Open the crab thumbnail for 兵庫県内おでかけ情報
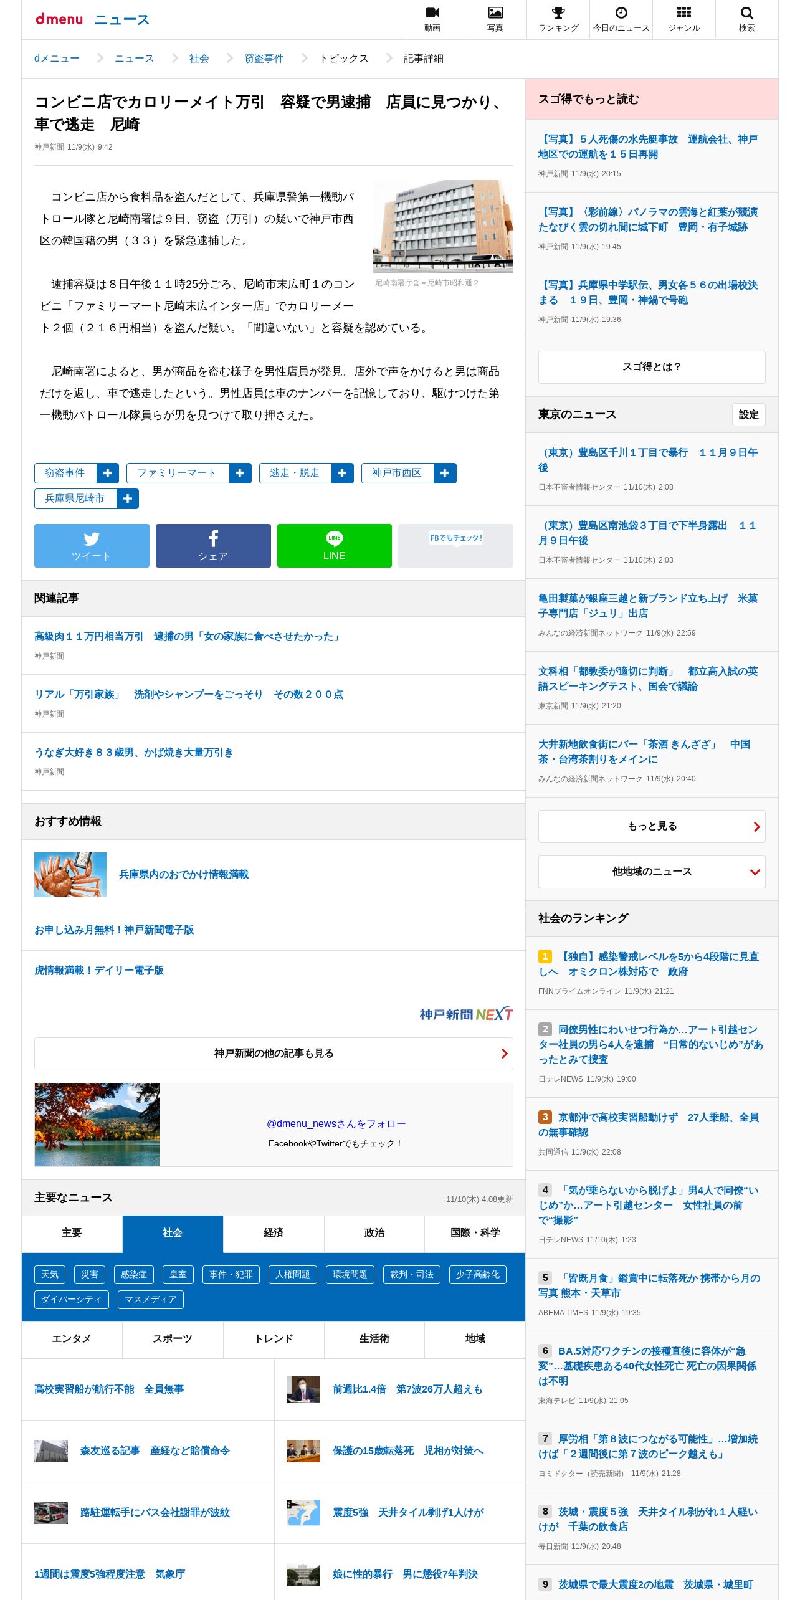 (x=70, y=875)
